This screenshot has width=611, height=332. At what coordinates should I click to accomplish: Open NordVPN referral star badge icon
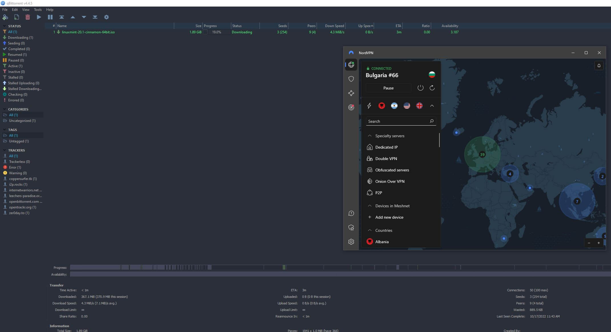coord(351,228)
